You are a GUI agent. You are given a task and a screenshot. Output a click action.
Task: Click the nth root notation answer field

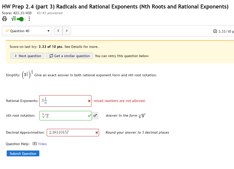[64, 115]
